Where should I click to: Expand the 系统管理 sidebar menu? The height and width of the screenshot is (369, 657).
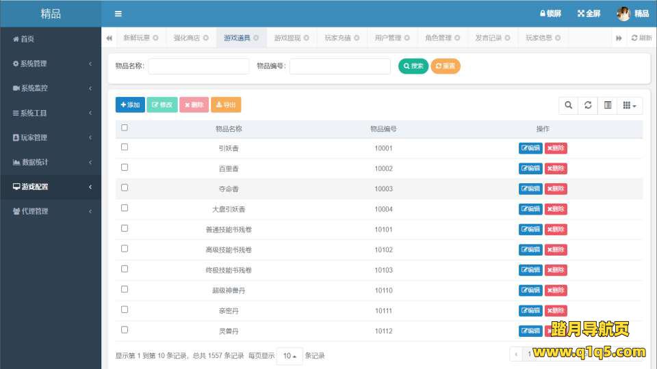pos(51,64)
